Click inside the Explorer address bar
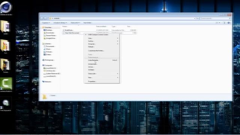Viewport: 240px width, 135px height. click(x=121, y=18)
